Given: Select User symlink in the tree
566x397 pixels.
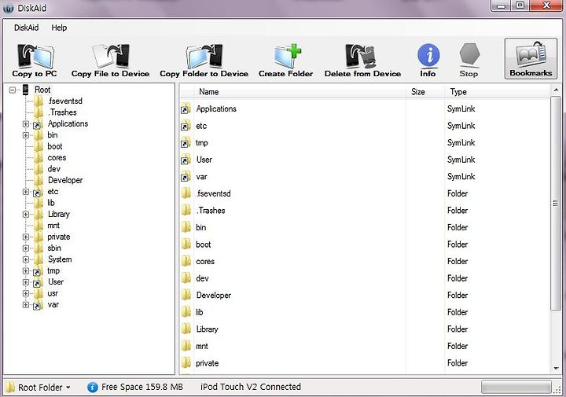Looking at the screenshot, I should point(56,282).
